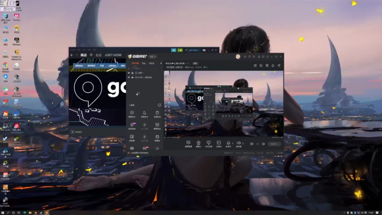382x215 pixels.
Task: Add a camera source
Action: tap(199, 144)
